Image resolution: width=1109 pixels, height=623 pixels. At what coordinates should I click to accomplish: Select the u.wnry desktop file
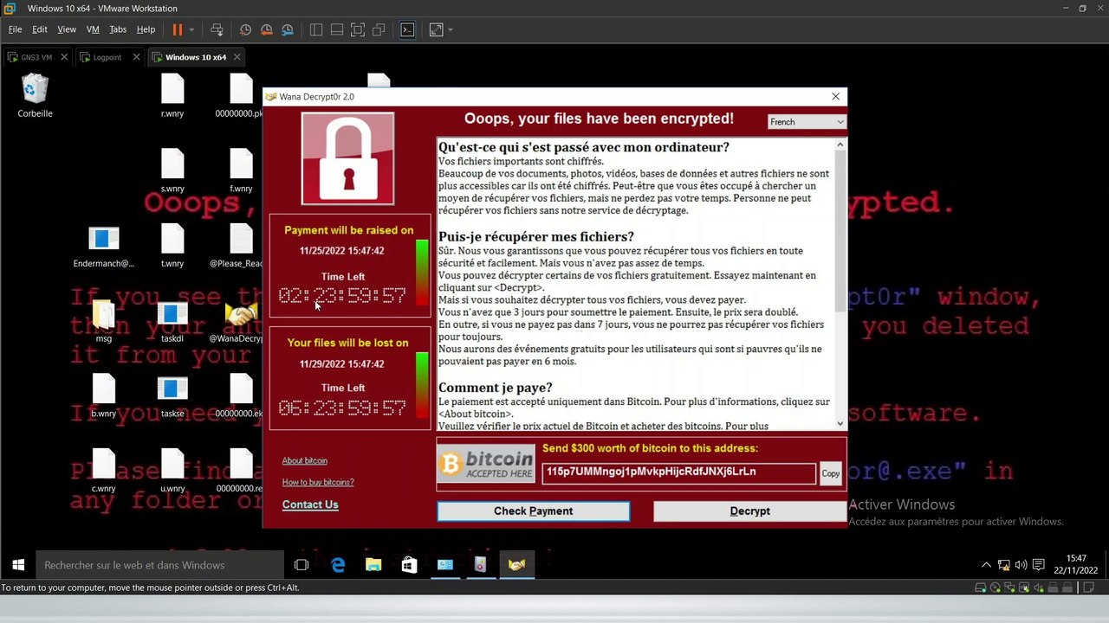tap(172, 471)
